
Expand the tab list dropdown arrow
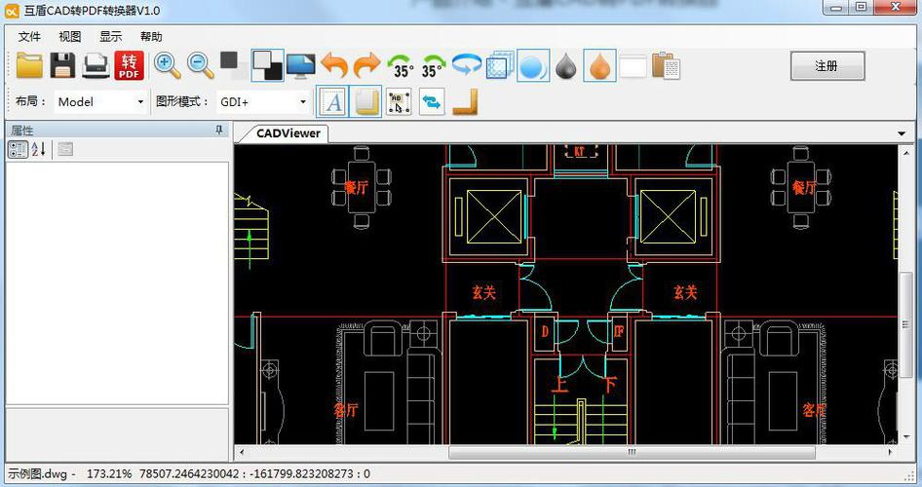[902, 133]
